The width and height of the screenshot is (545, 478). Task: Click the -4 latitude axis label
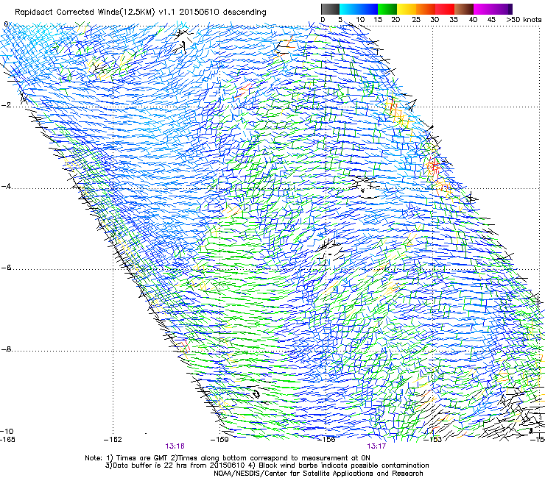point(6,186)
